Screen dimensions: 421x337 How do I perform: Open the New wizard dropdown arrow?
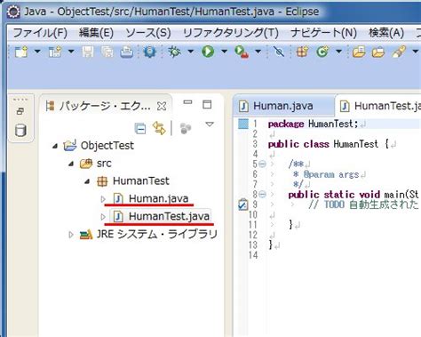click(x=37, y=52)
